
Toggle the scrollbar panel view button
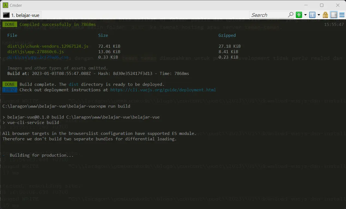tap(334, 15)
